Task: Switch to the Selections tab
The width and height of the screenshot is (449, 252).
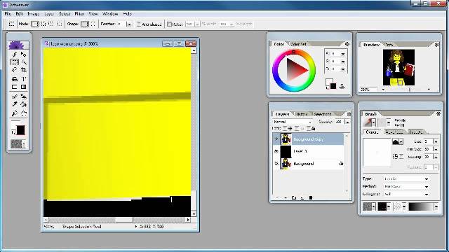Action: (323, 114)
